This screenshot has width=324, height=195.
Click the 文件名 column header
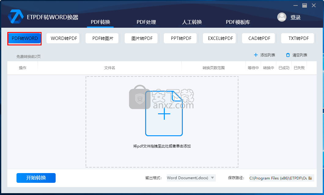click(x=109, y=68)
